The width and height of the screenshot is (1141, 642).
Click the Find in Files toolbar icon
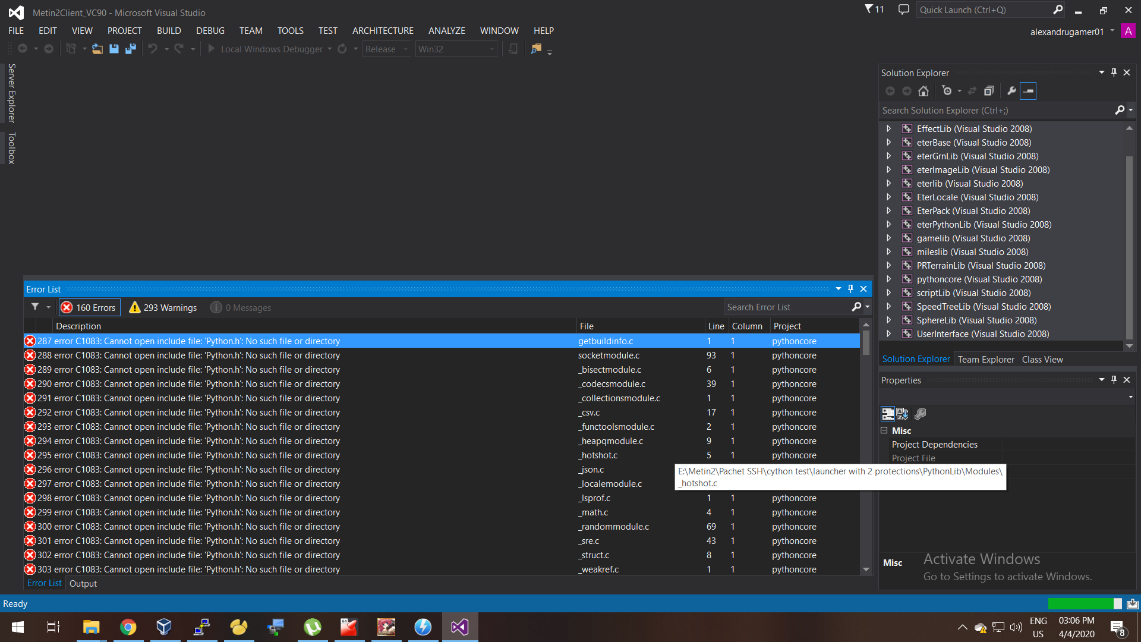click(x=536, y=49)
